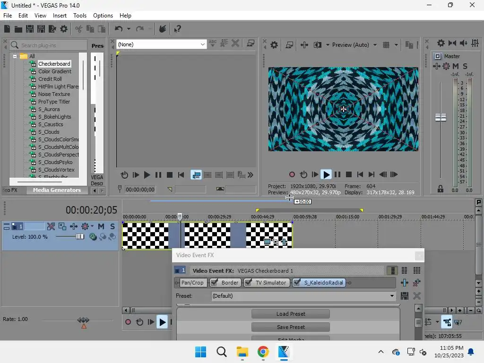
Task: Click the Master lock fader channels icon
Action: coord(441,189)
